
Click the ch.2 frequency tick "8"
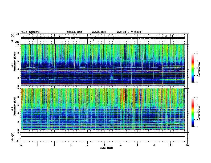[x=18, y=97]
